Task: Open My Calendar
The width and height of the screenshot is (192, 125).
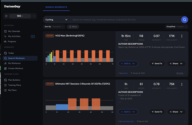Action: coord(14,31)
